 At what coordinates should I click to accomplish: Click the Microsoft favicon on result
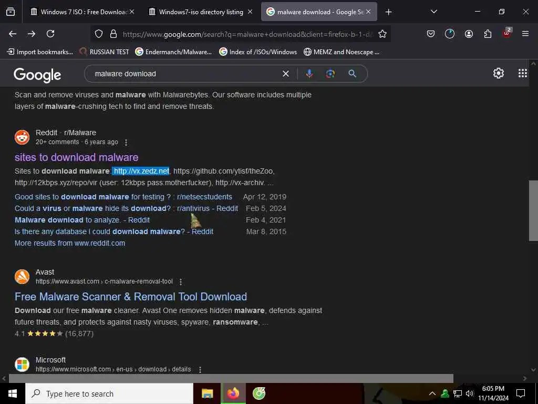coord(22,365)
